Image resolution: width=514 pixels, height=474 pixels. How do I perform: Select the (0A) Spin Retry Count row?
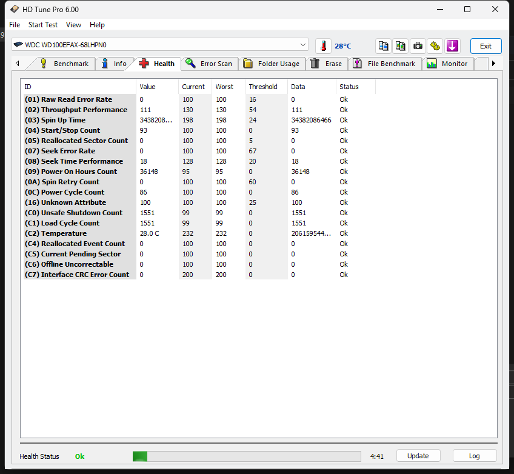point(198,182)
